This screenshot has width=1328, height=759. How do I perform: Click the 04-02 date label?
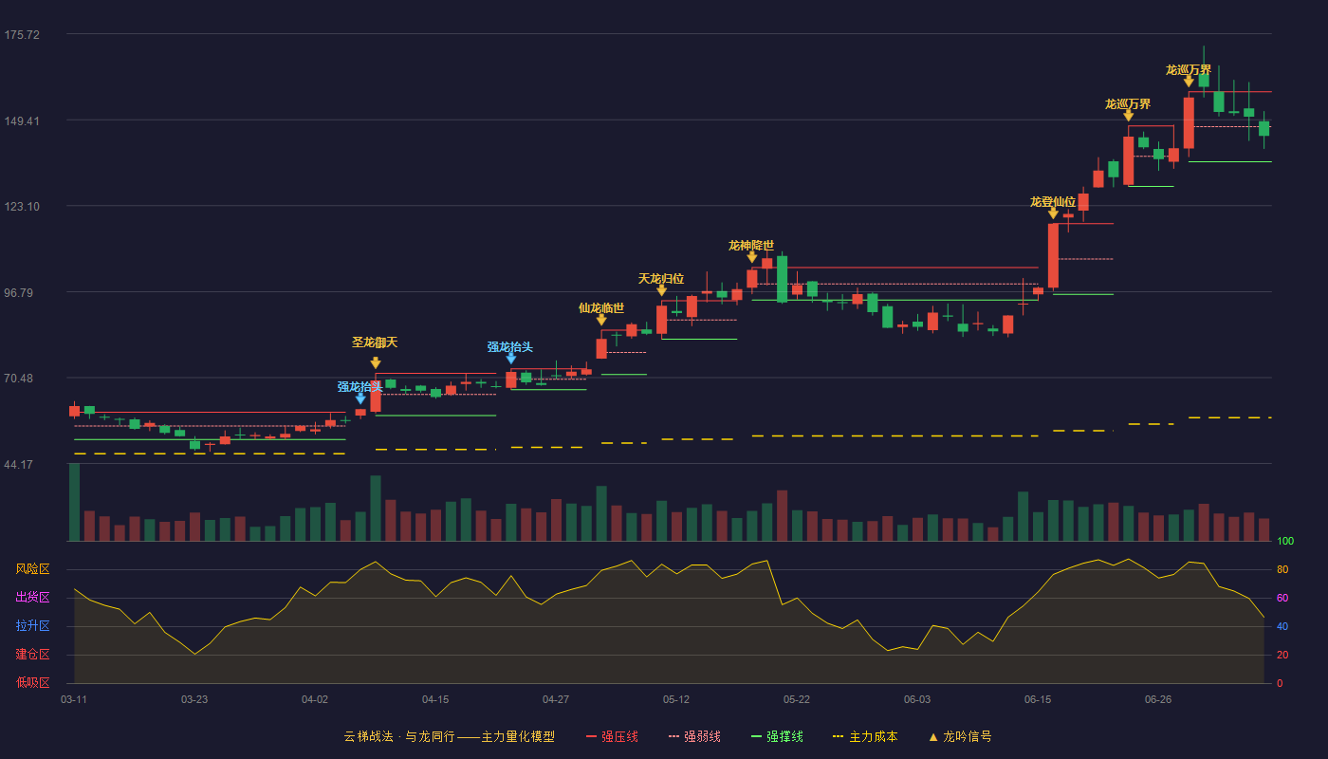(315, 699)
